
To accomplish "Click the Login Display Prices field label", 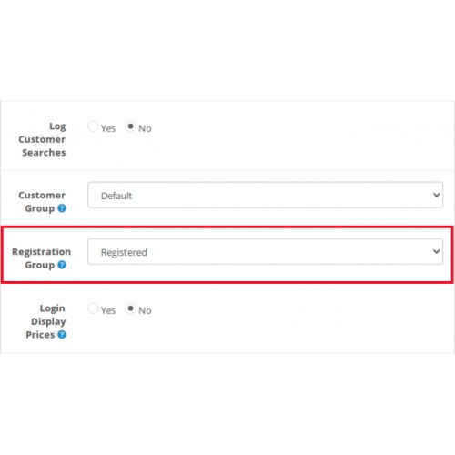I will click(45, 321).
